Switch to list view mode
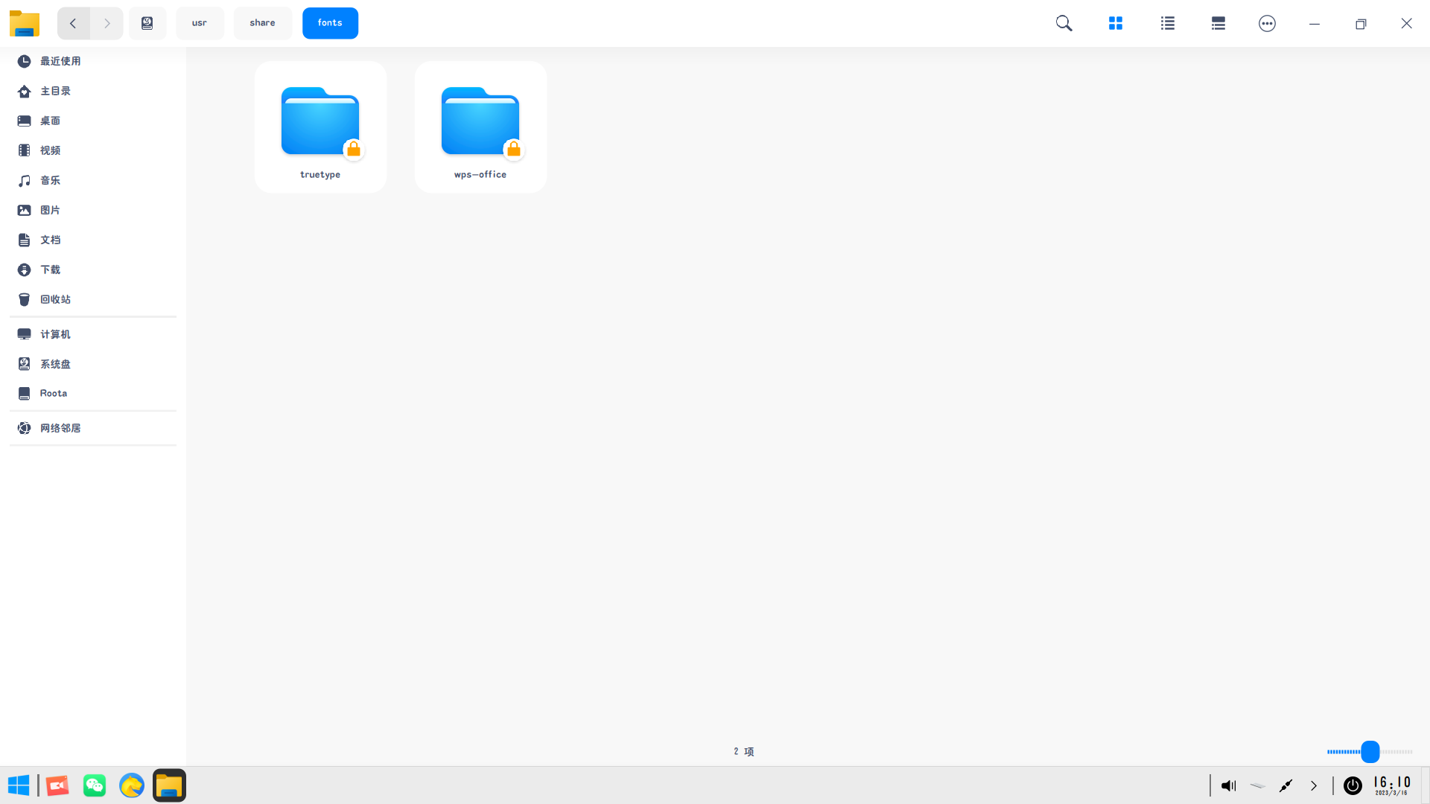The width and height of the screenshot is (1430, 804). click(1167, 23)
